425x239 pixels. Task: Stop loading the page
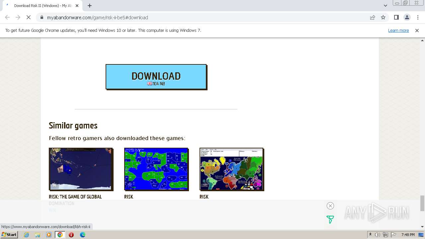coord(29,17)
